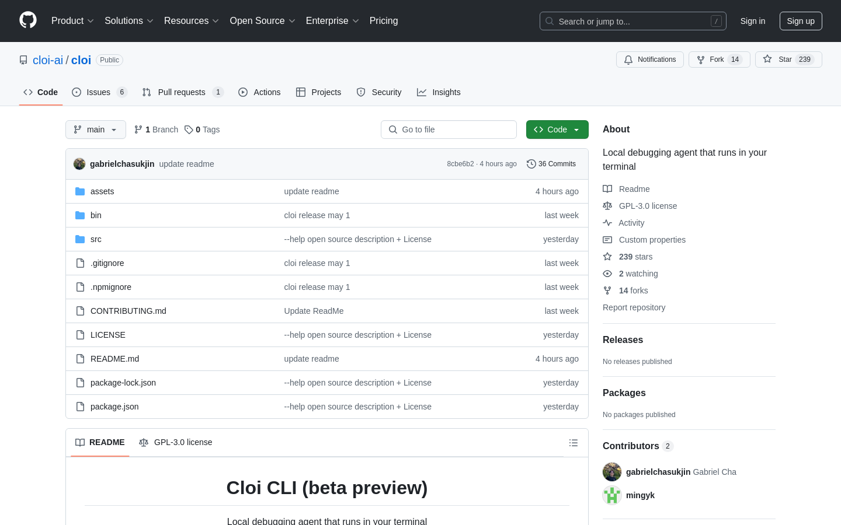This screenshot has width=841, height=525.
Task: Switch to the Actions tab
Action: point(259,92)
